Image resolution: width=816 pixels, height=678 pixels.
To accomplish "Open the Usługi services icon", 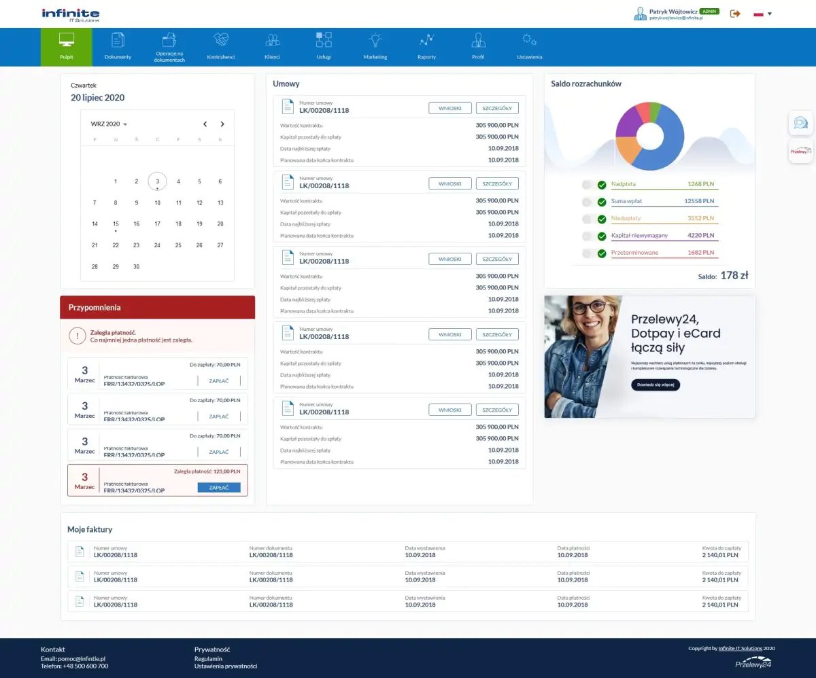I will coord(324,39).
